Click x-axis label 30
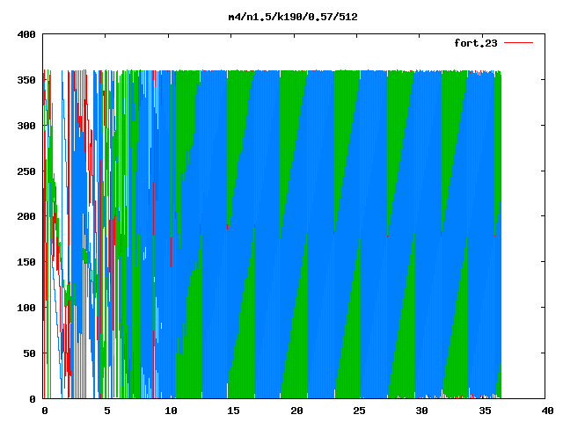The width and height of the screenshot is (563, 422). click(422, 411)
